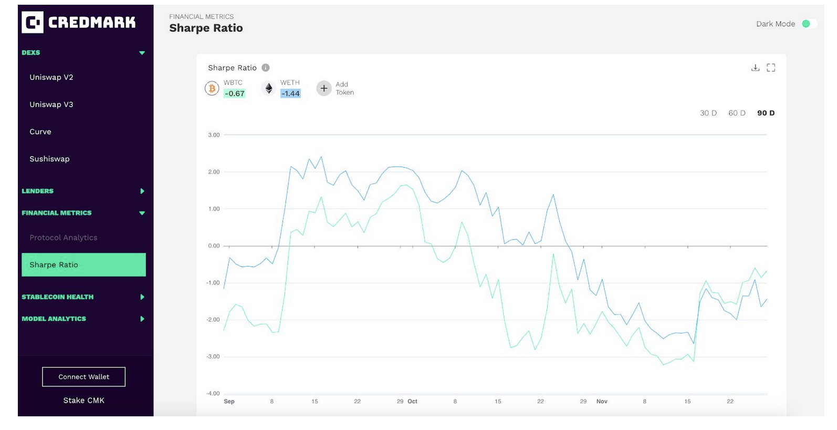This screenshot has width=837, height=430.
Task: Click the Connect Wallet button
Action: click(x=84, y=377)
